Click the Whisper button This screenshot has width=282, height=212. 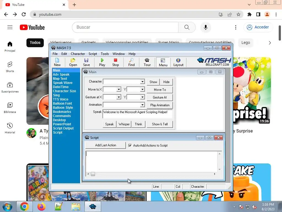(x=124, y=124)
